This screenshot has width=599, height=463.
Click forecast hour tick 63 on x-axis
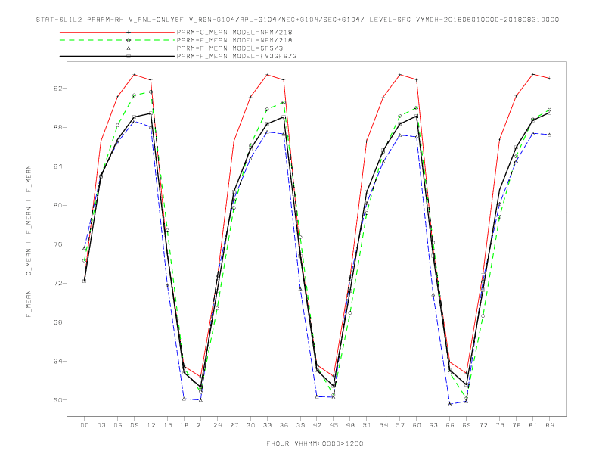click(x=433, y=425)
